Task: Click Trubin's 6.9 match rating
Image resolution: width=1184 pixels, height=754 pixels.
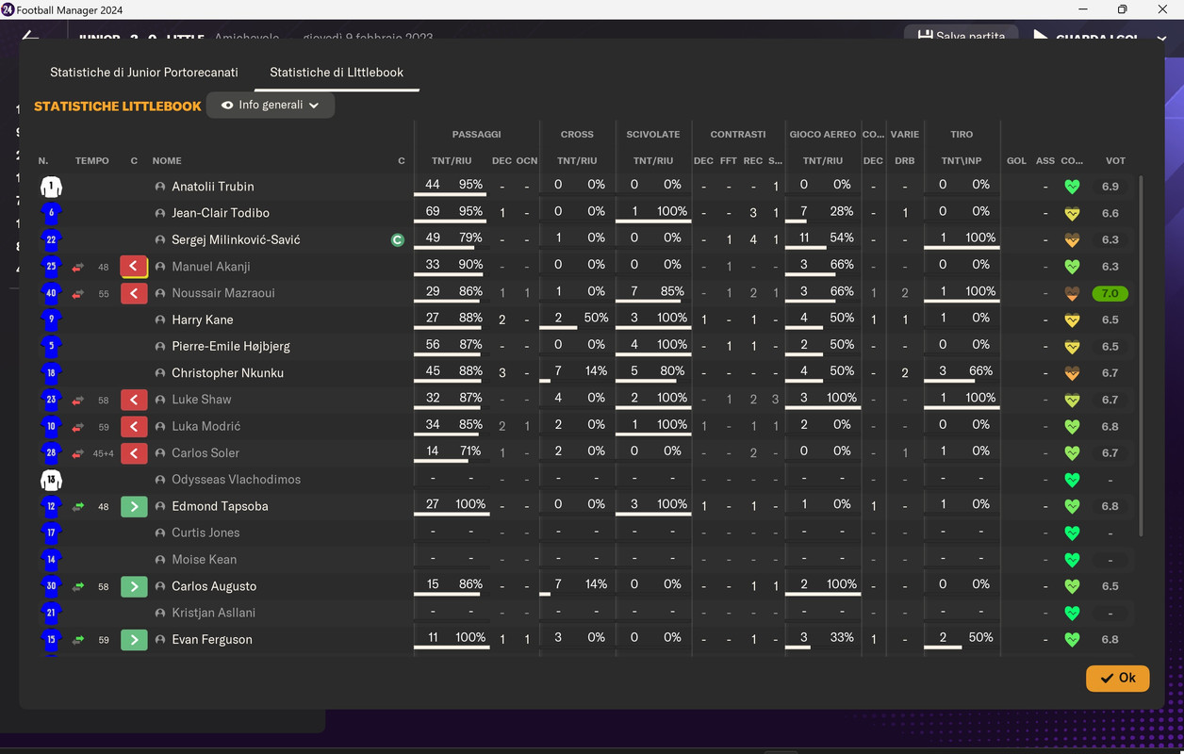Action: [1110, 187]
